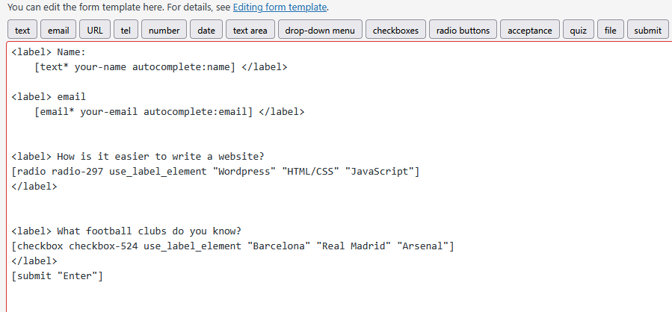
Task: Add a tel field tag
Action: [126, 30]
